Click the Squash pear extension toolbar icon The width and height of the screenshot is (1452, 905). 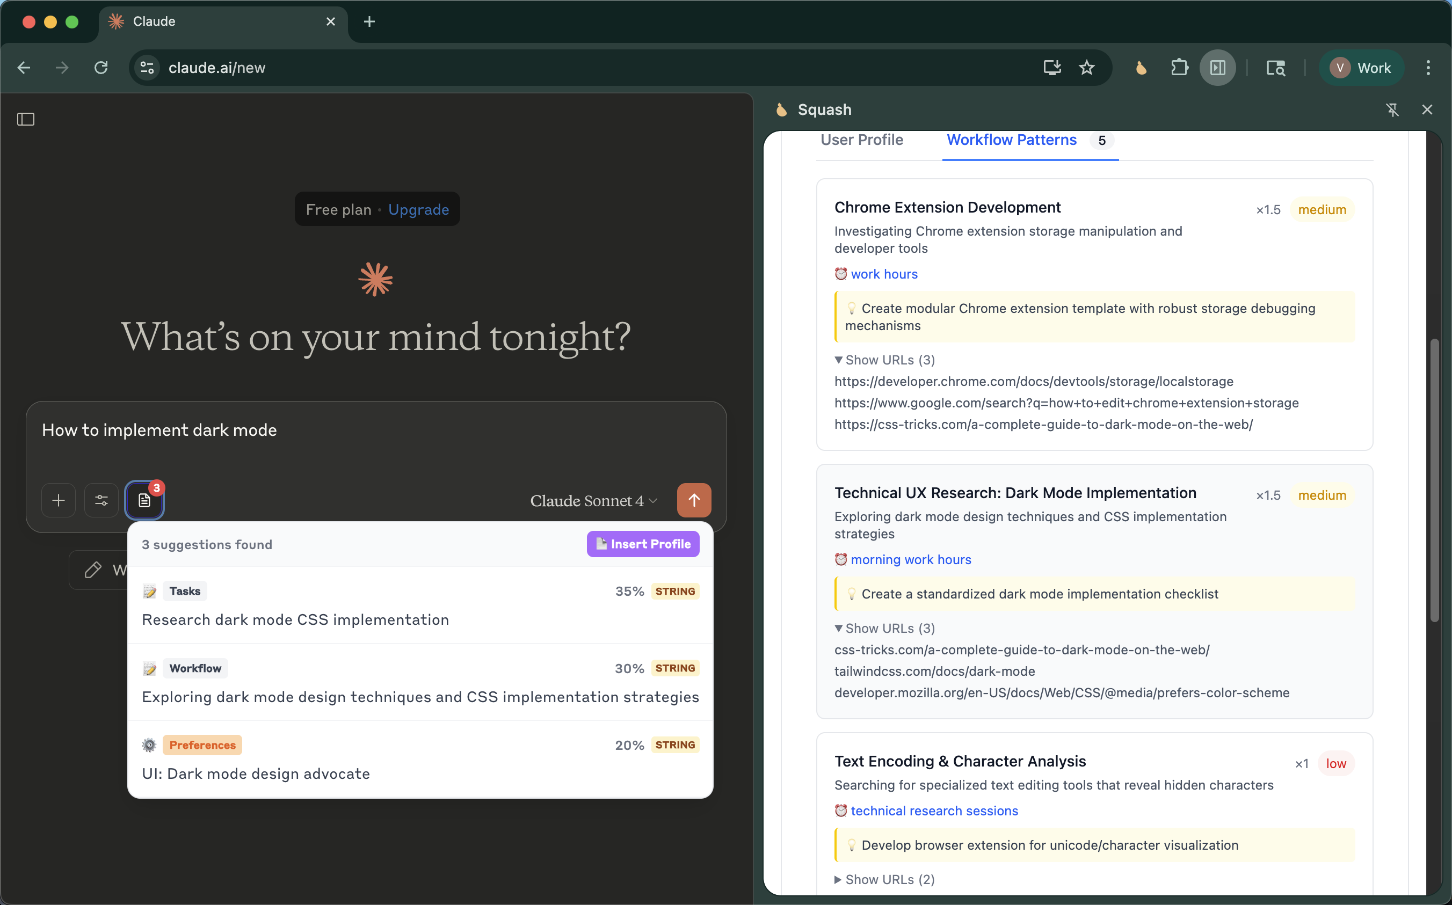1141,68
